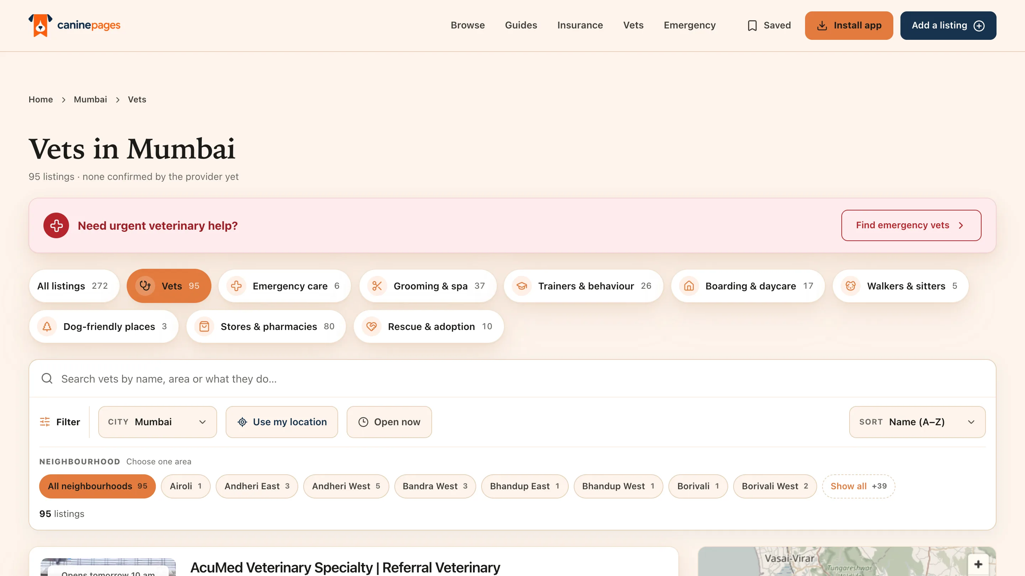The image size is (1025, 576).
Task: Select Andheri West neighbourhood chip
Action: pyautogui.click(x=346, y=486)
